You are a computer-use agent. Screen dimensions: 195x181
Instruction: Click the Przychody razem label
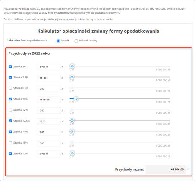coord(129,169)
